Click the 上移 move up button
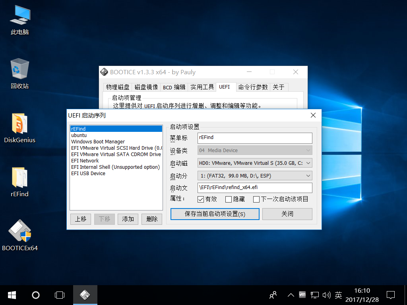Image resolution: width=407 pixels, height=305 pixels. (x=81, y=219)
